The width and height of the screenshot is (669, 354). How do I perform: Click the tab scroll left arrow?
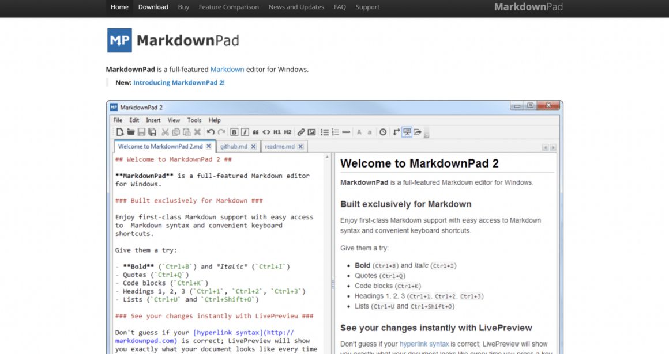coord(545,147)
